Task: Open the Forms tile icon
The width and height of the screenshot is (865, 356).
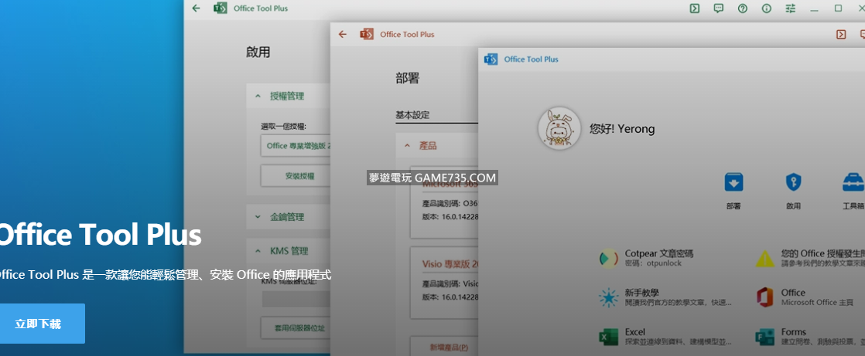Action: [x=765, y=337]
